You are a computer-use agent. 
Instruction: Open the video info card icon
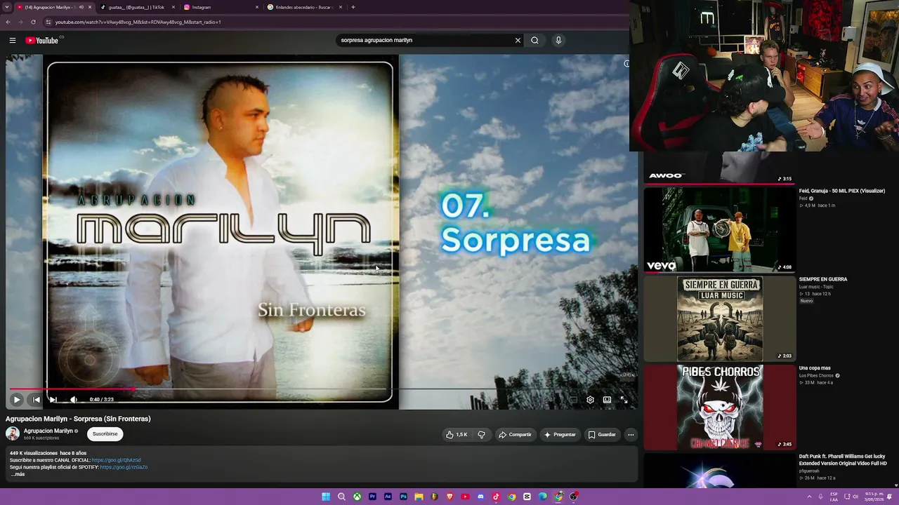click(x=626, y=64)
